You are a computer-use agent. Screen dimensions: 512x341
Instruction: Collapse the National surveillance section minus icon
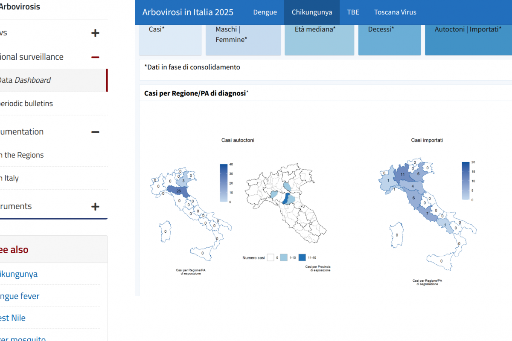(x=95, y=57)
